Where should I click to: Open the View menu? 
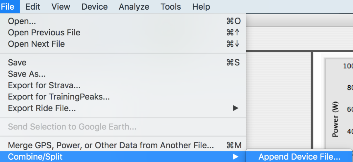pyautogui.click(x=61, y=7)
